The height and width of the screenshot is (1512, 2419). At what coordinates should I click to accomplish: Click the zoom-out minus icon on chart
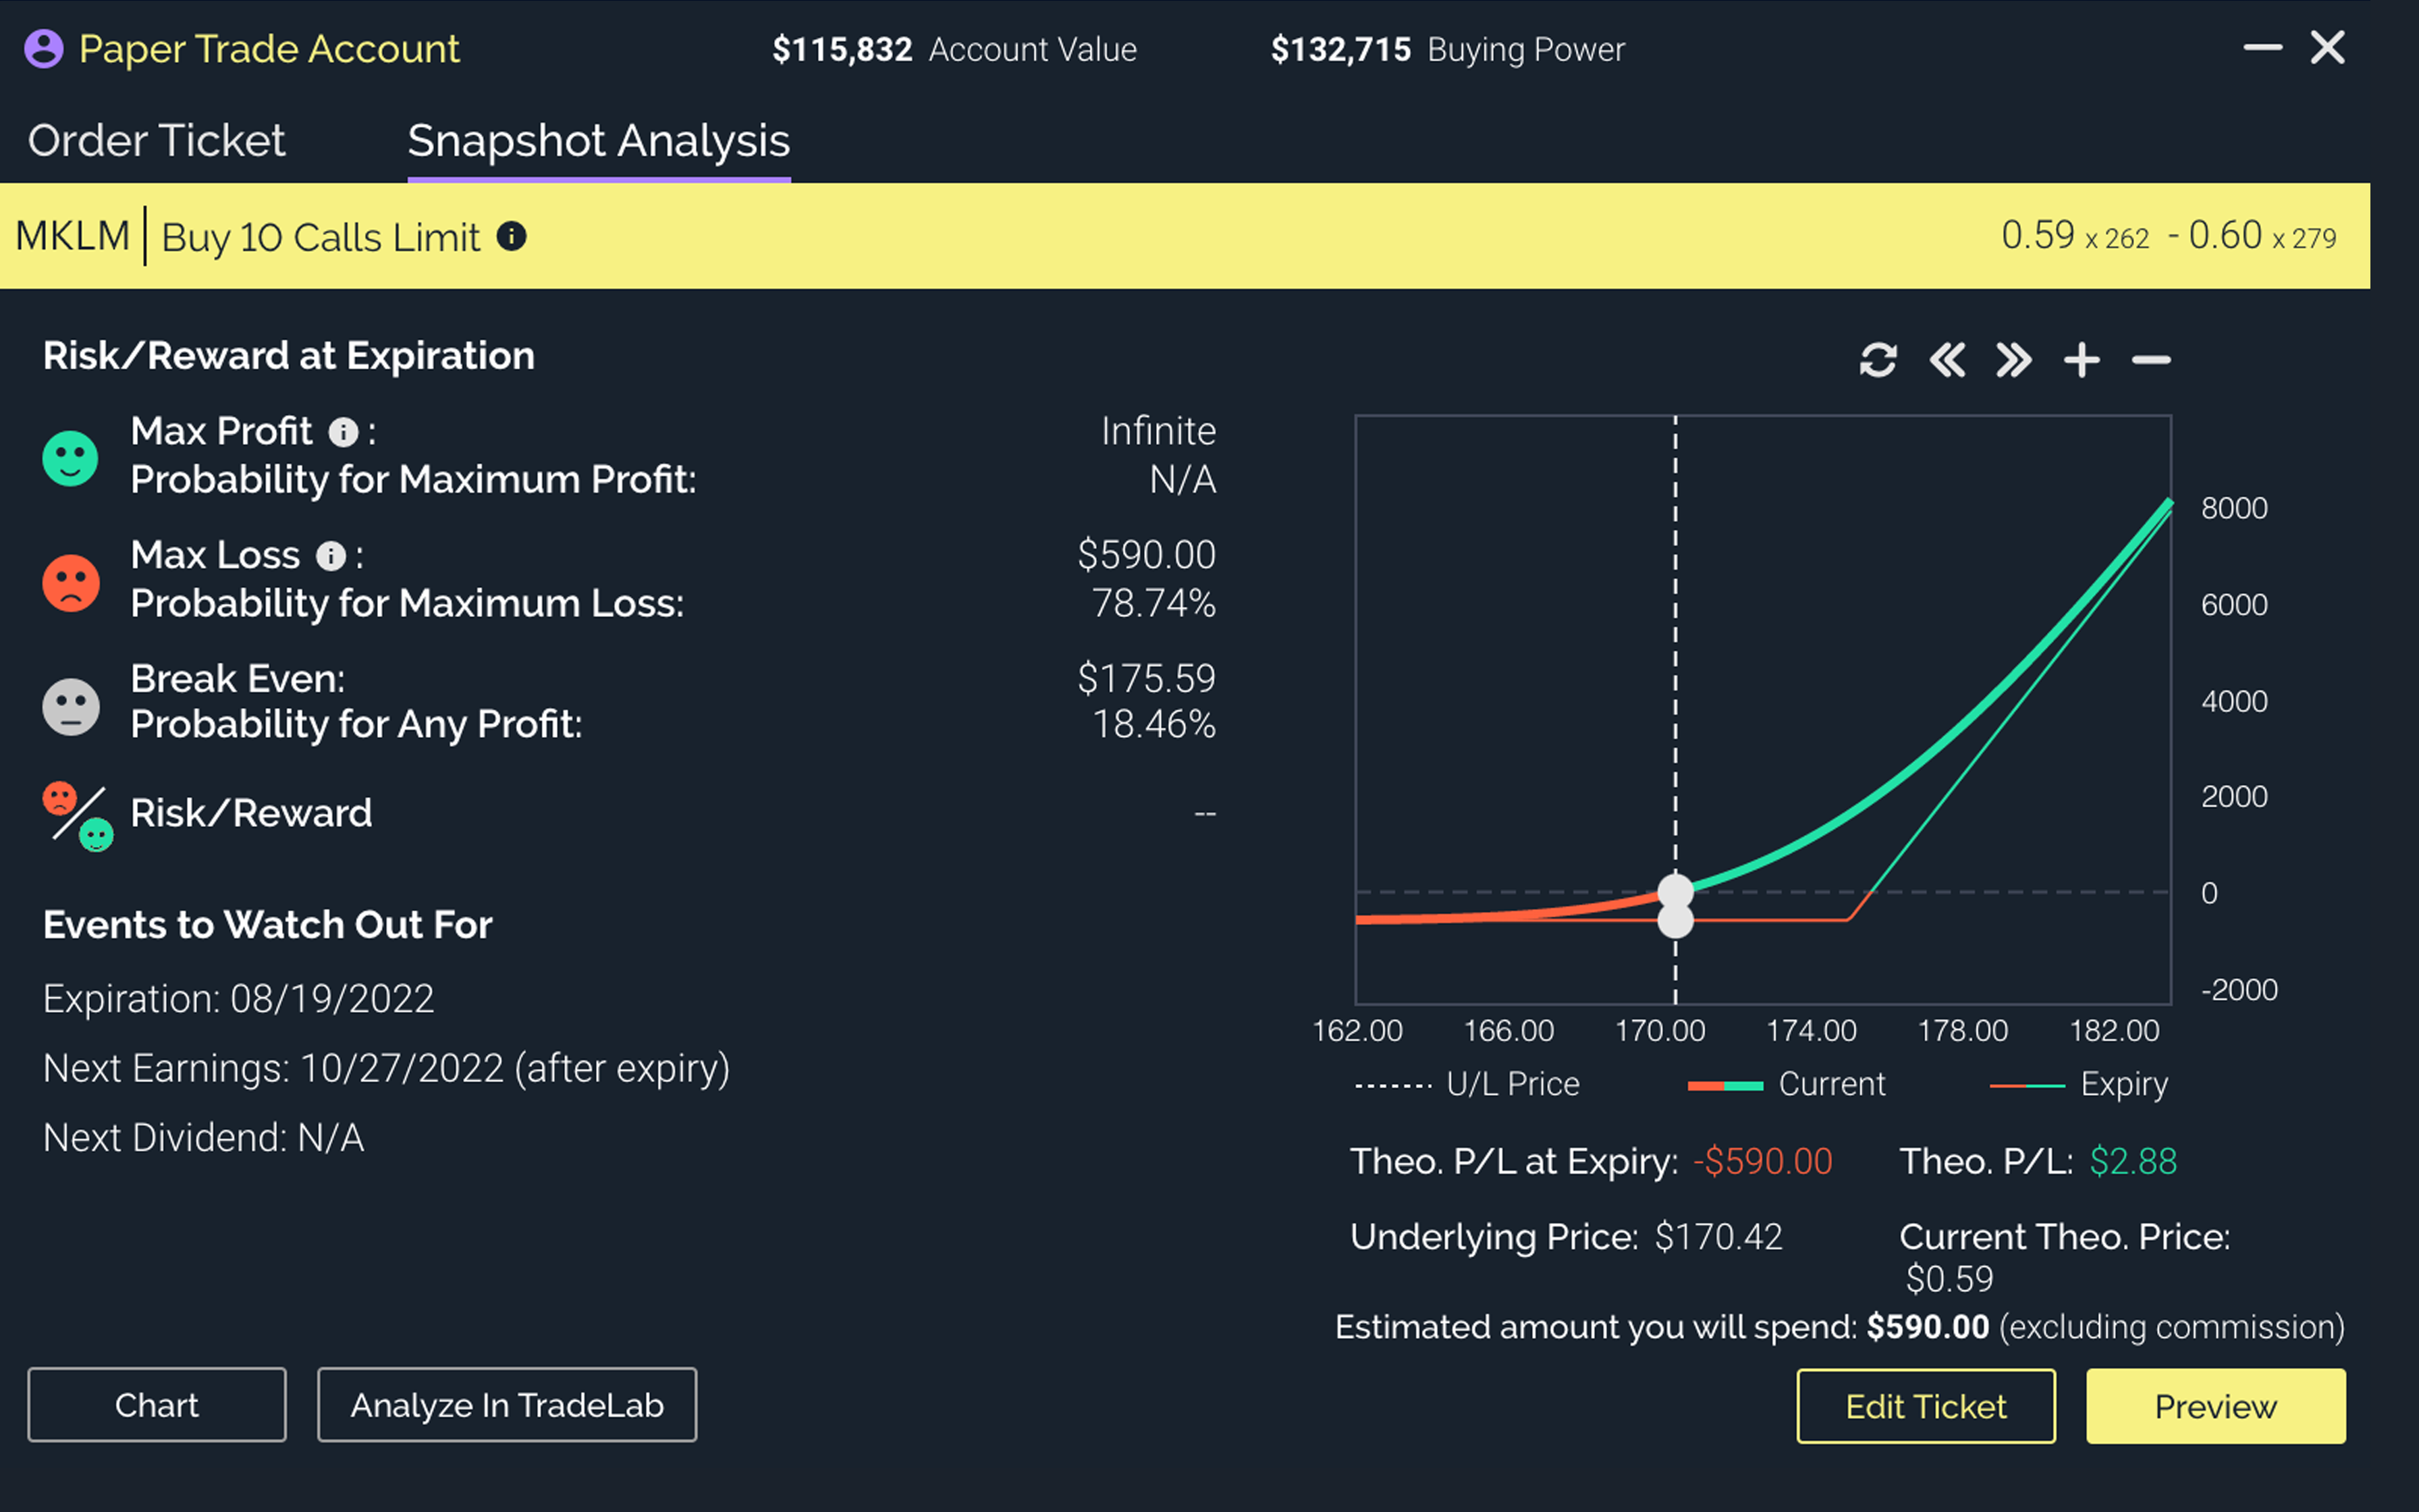click(2151, 359)
